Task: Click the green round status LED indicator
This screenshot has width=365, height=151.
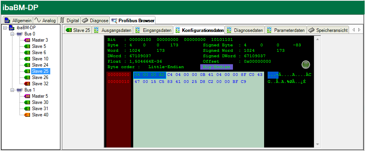Action: 306,65
